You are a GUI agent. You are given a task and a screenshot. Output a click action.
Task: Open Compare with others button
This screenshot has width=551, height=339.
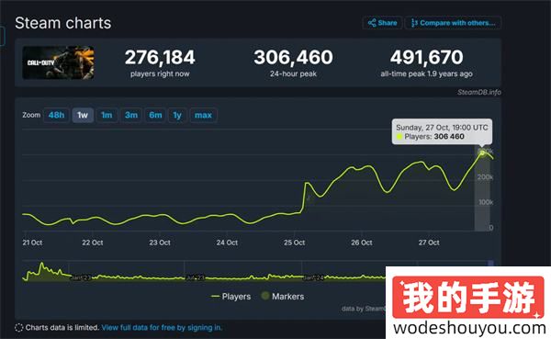click(453, 23)
